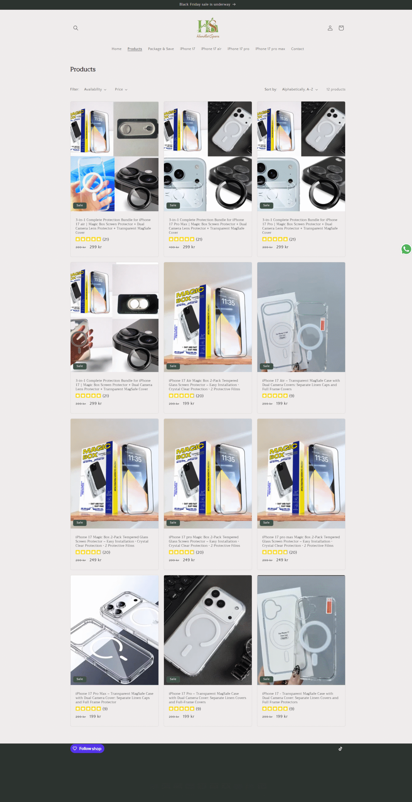Go to Package & Save menu item
The width and height of the screenshot is (412, 802).
click(161, 49)
